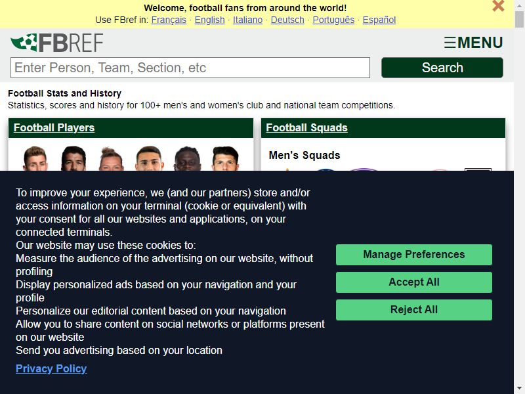Click the scrollbar down arrow
This screenshot has height=394, width=525.
click(x=519, y=388)
